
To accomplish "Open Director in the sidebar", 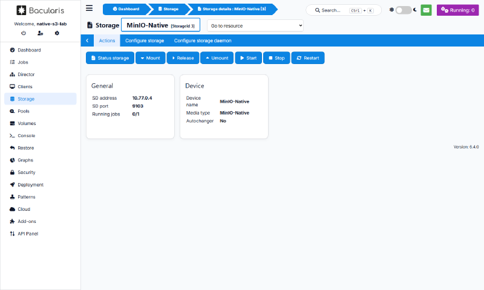I will tap(40, 74).
